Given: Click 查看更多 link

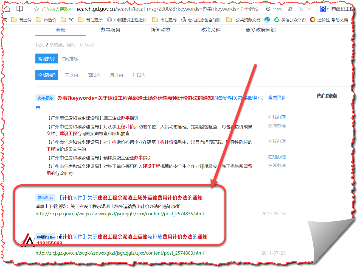Looking at the screenshot, I should [x=277, y=98].
